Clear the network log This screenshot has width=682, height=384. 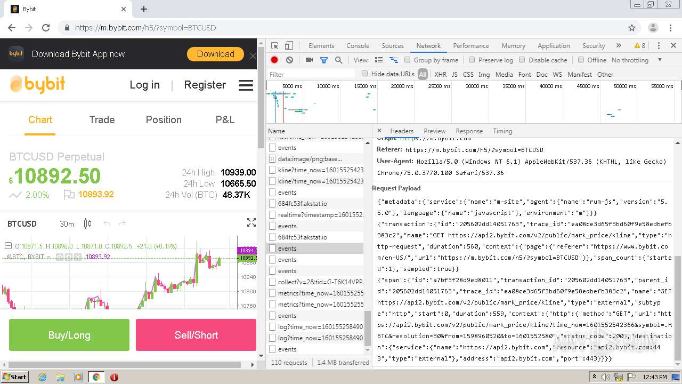click(x=289, y=60)
